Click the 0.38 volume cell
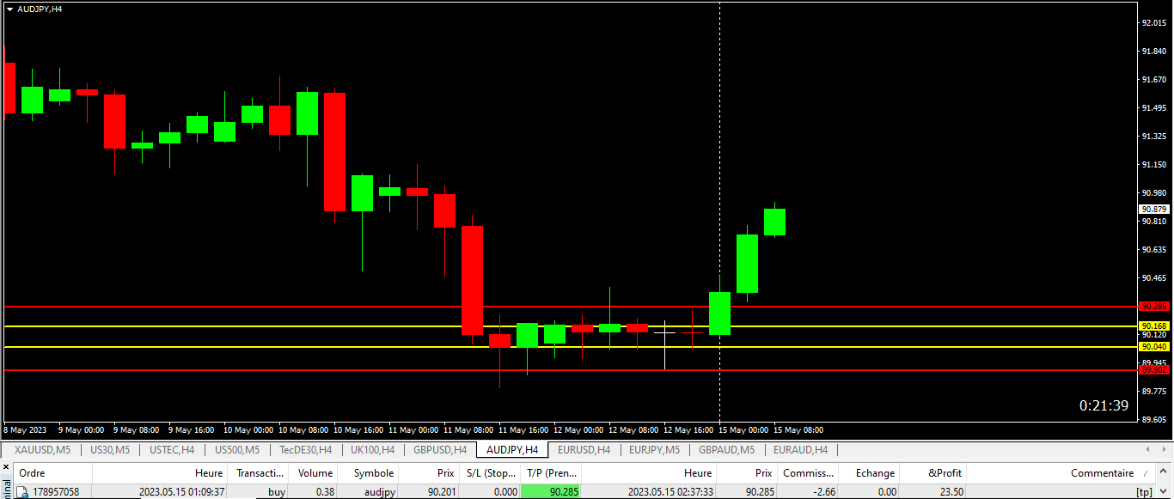The height and width of the screenshot is (499, 1174). (325, 492)
